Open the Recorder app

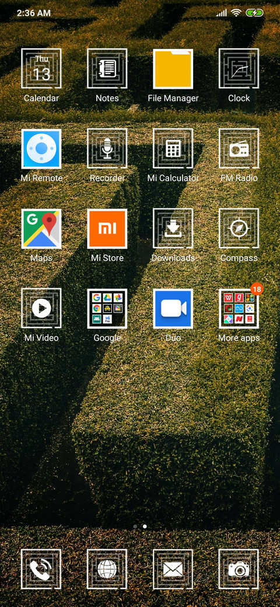(107, 149)
